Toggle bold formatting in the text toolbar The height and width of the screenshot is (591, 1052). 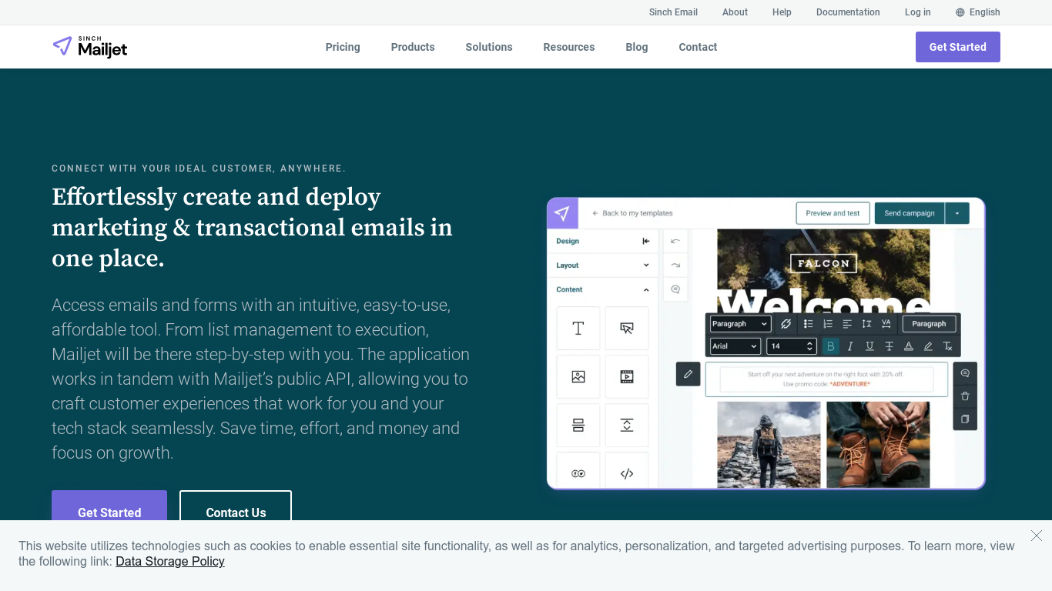pos(830,346)
